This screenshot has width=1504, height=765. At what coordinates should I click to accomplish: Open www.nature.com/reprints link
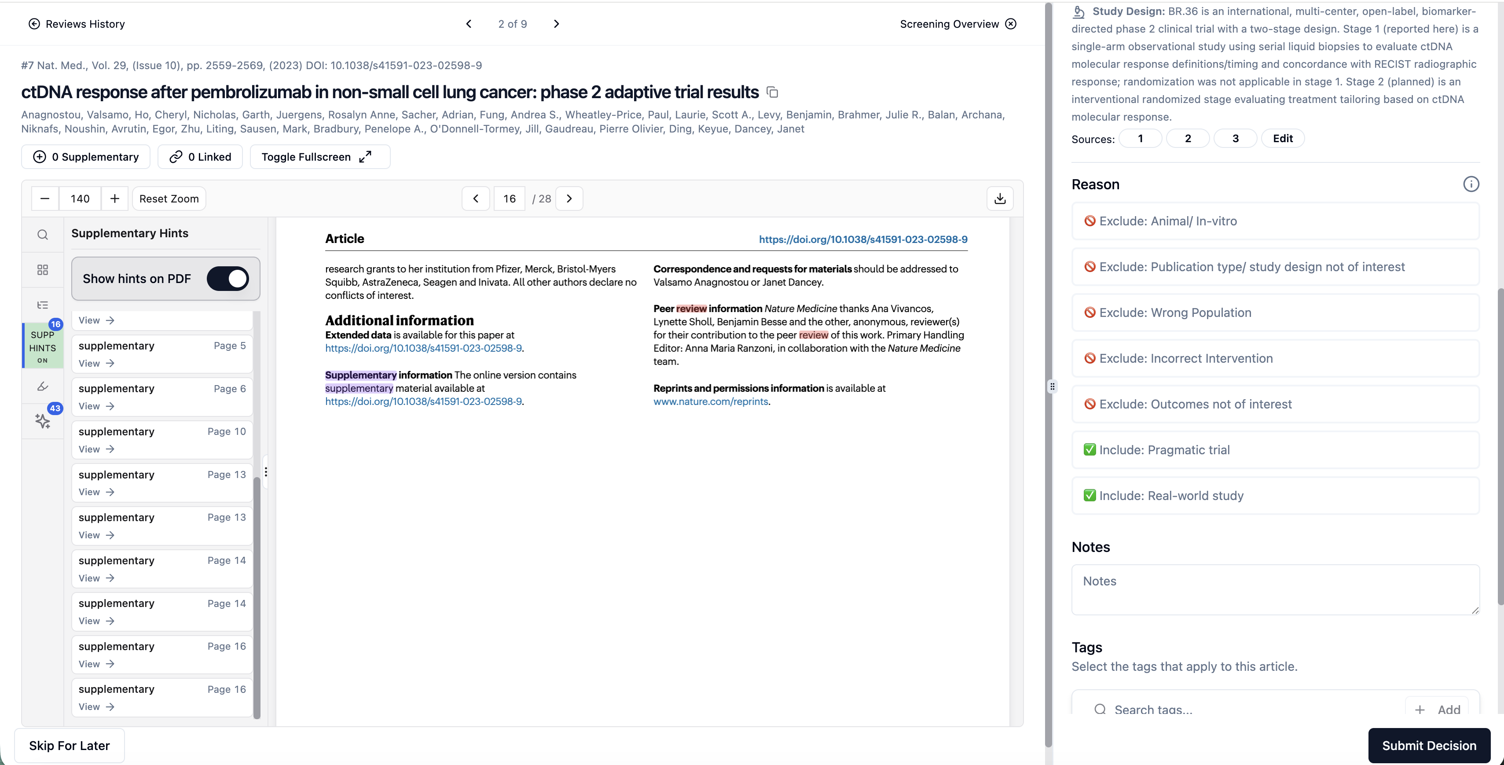pyautogui.click(x=711, y=402)
